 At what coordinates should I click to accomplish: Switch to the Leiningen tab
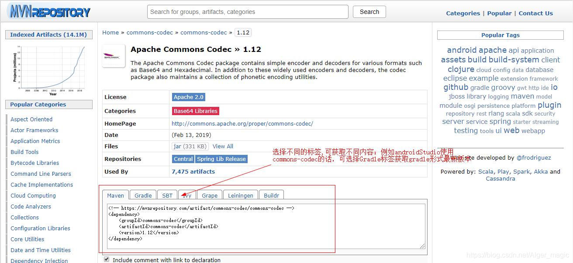click(x=241, y=195)
